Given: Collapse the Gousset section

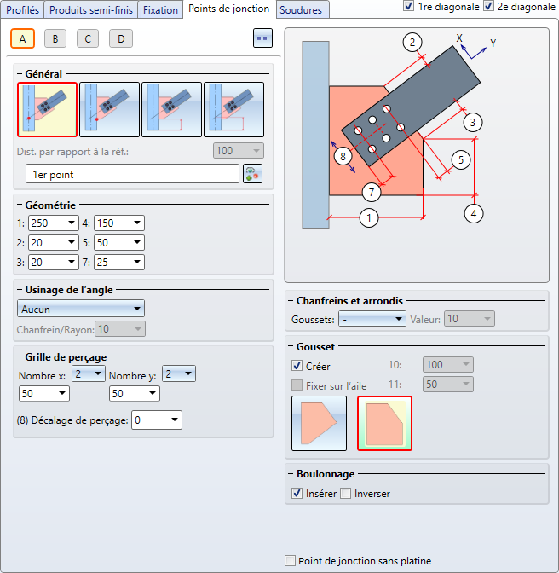Looking at the screenshot, I should [291, 346].
